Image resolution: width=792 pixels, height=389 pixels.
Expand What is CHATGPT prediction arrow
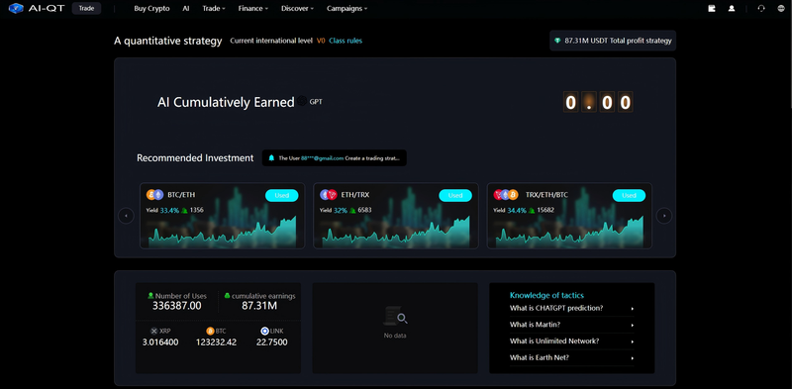[x=632, y=308]
